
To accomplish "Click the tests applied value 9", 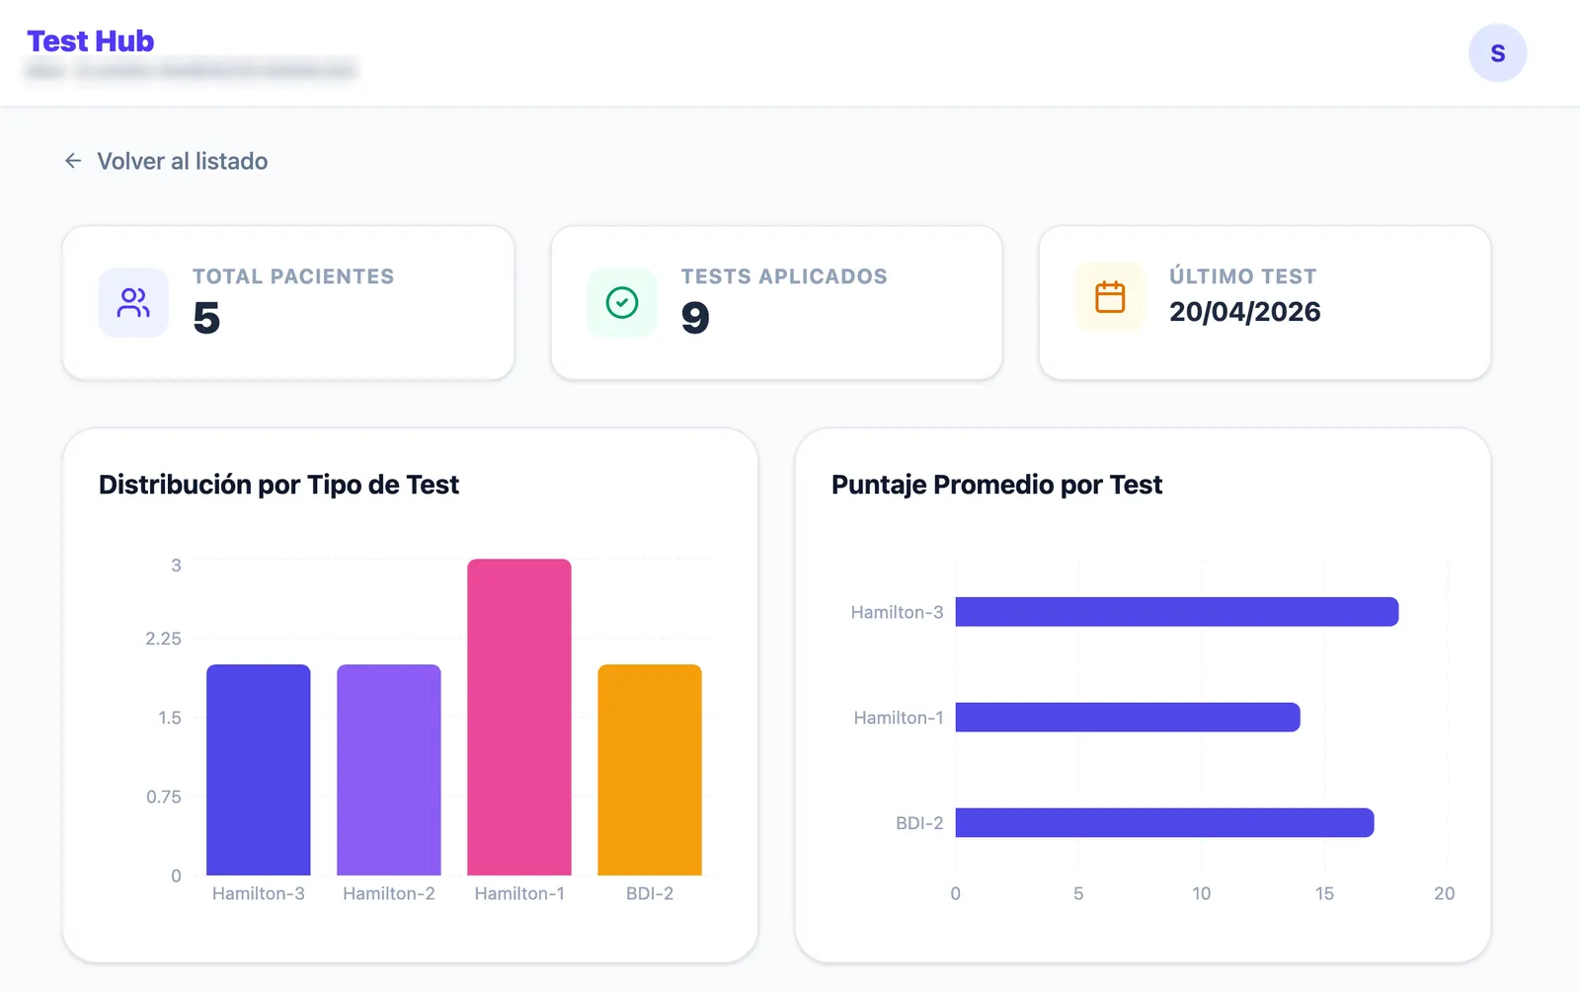I will click(695, 318).
